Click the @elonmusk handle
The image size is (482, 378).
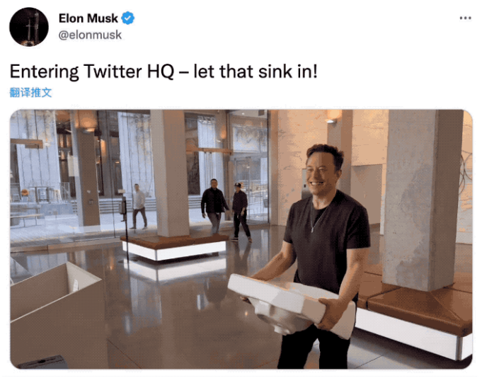point(90,35)
